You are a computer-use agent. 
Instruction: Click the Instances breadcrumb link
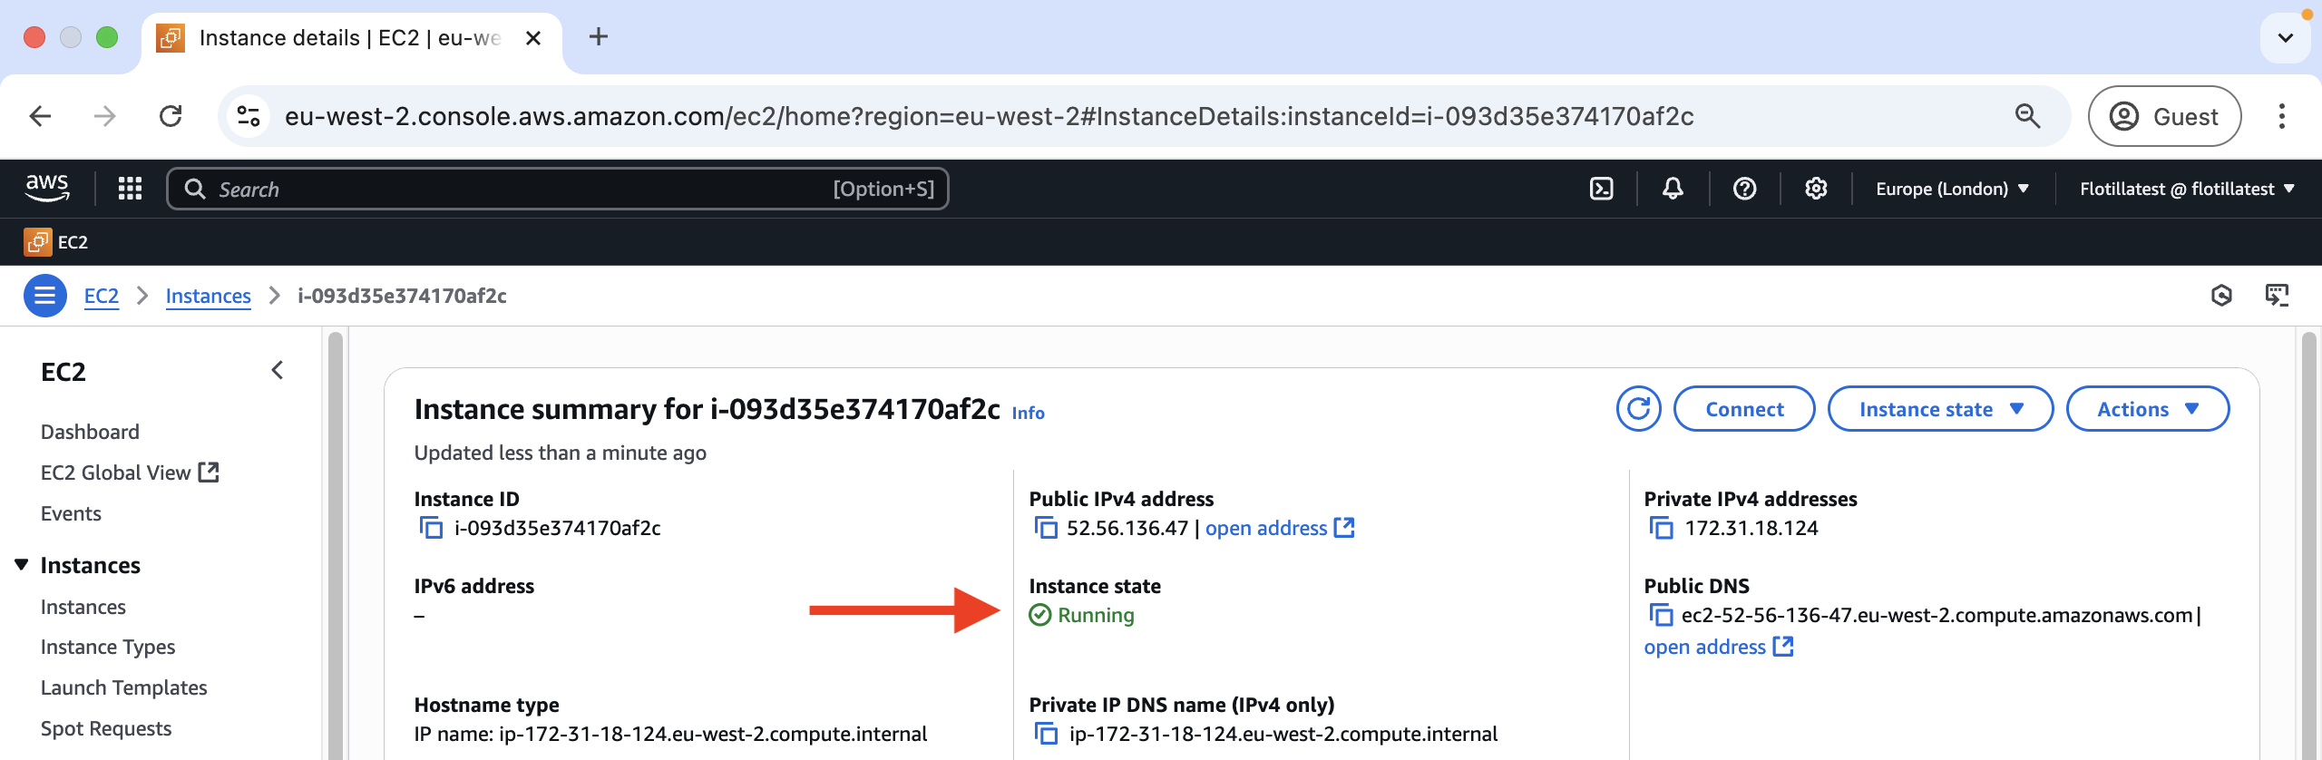coord(208,296)
